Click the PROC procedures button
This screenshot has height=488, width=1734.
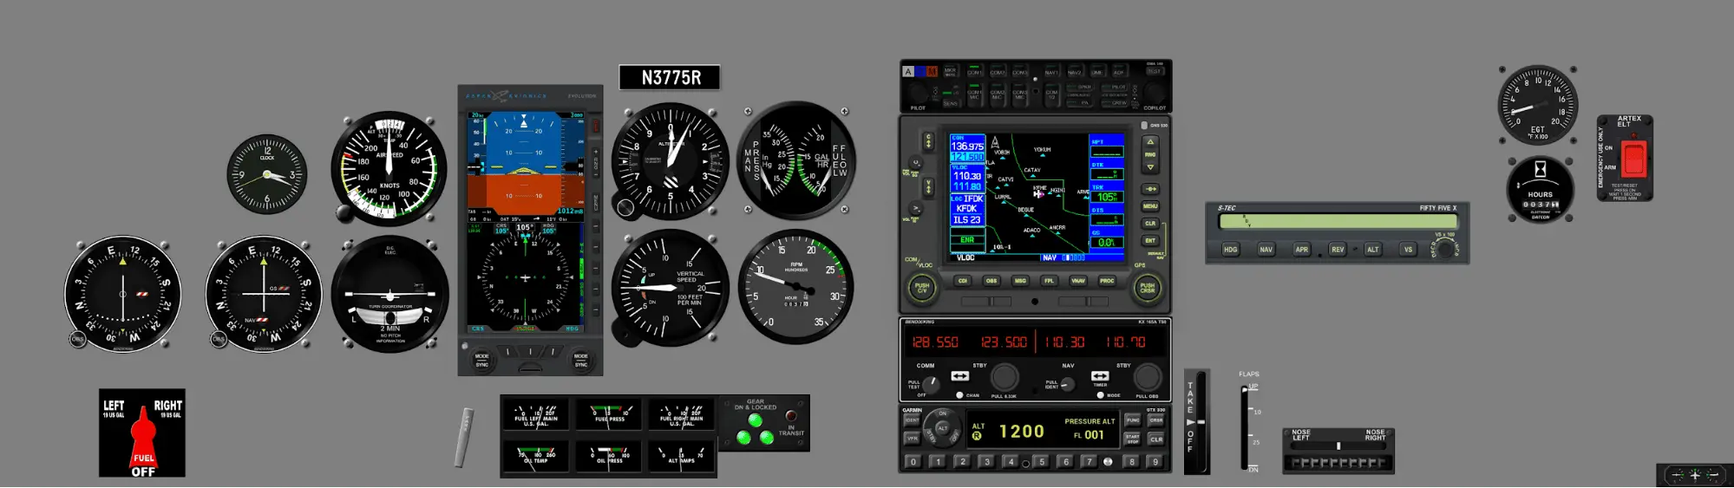coord(1107,281)
